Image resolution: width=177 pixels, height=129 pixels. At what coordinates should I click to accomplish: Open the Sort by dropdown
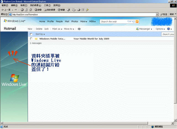(x=40, y=34)
